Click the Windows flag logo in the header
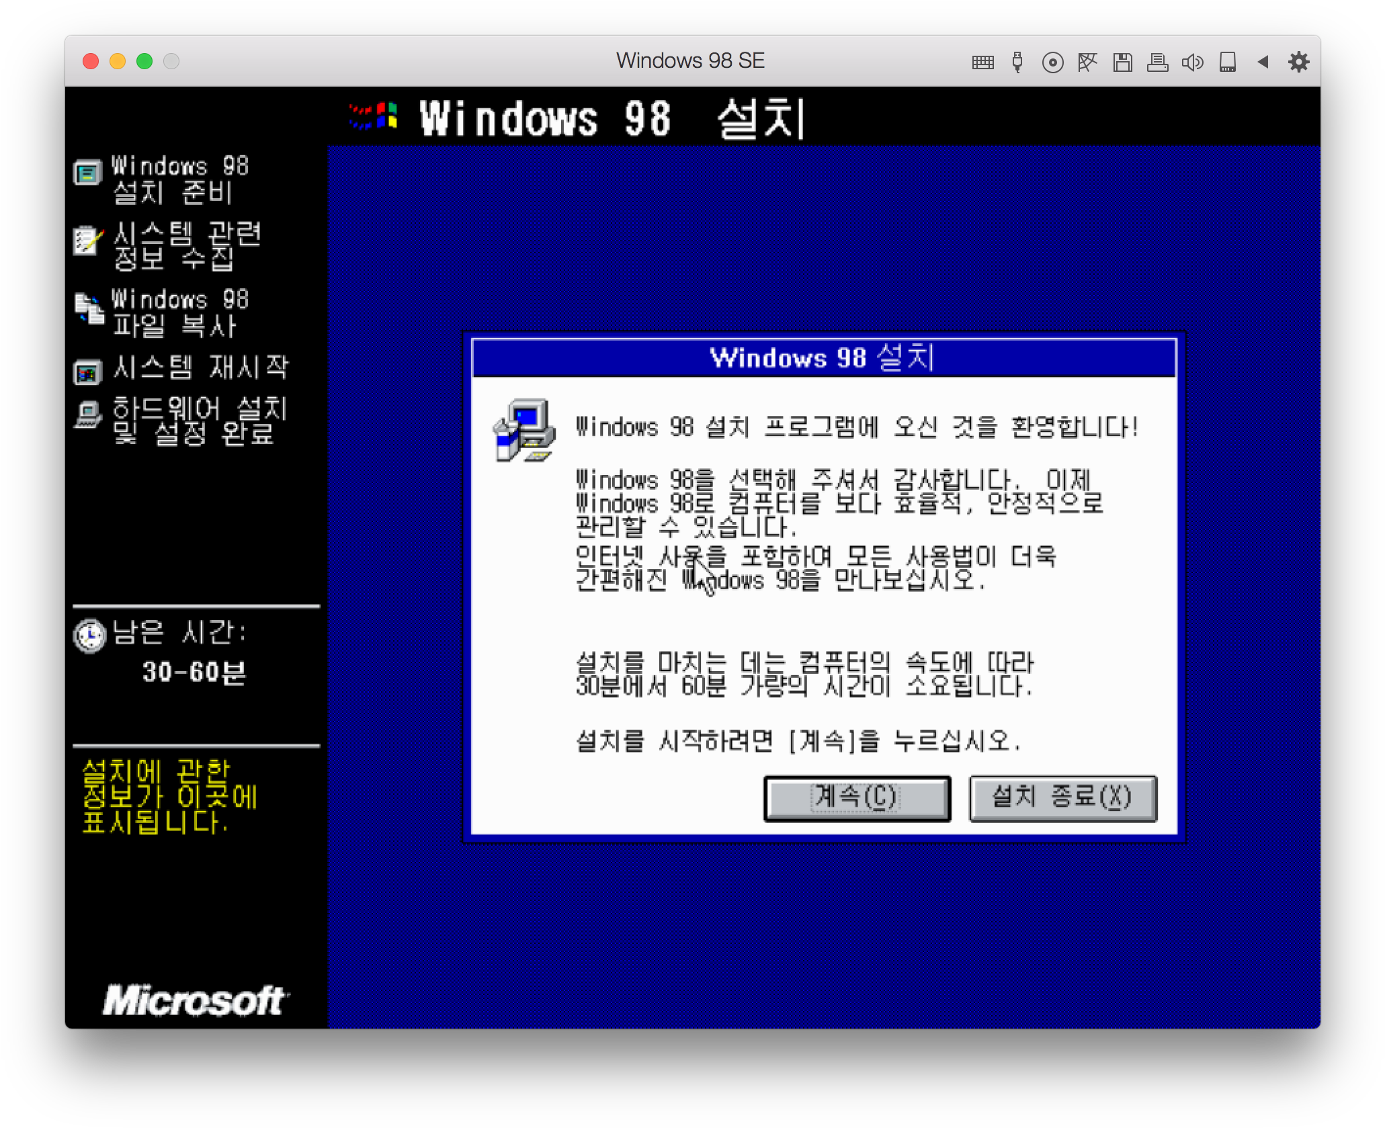Screen dimensions: 1385x1128 (372, 116)
